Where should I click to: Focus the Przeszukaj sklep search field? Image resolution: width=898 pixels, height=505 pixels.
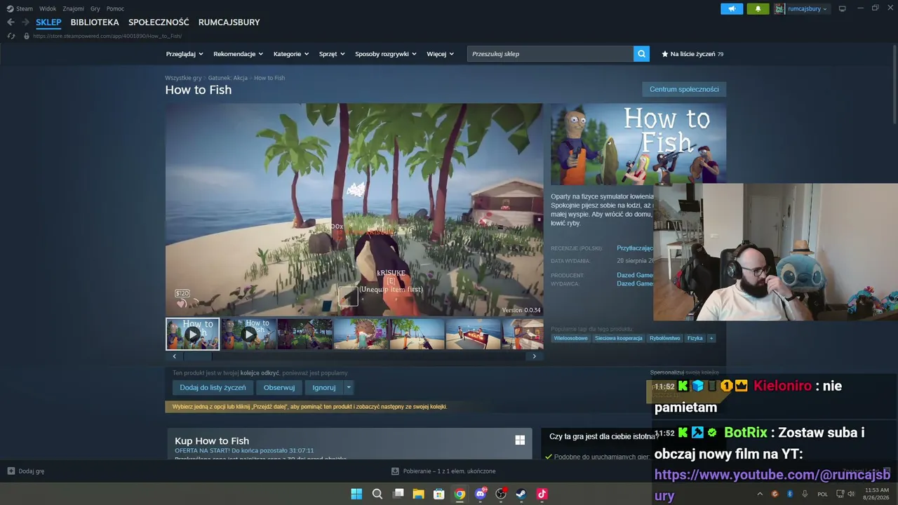pos(550,54)
